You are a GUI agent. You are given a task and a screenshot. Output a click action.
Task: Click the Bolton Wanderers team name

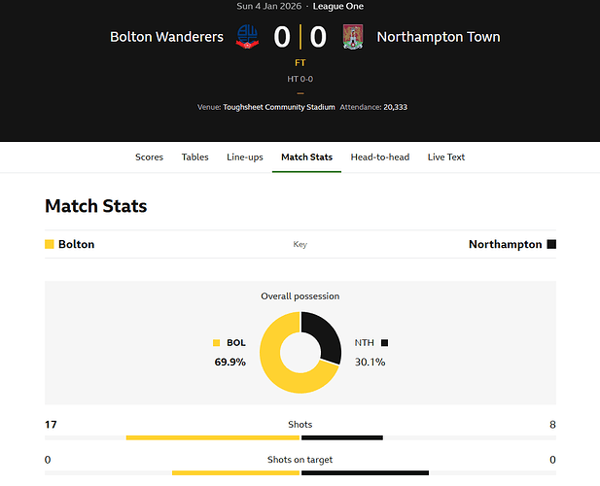coord(166,37)
